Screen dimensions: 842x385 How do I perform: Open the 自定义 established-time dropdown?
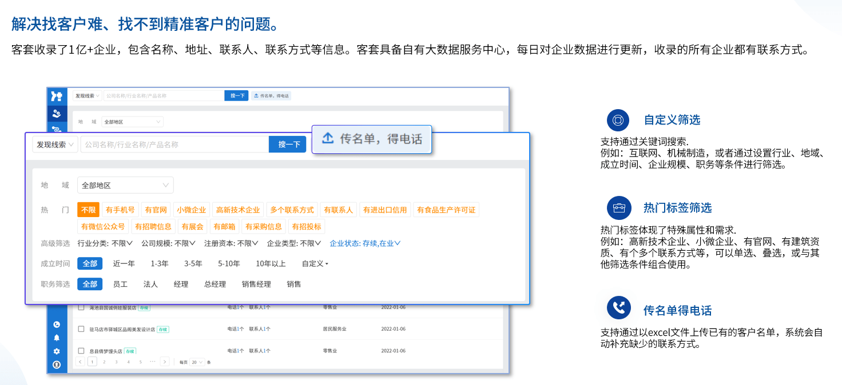[315, 263]
